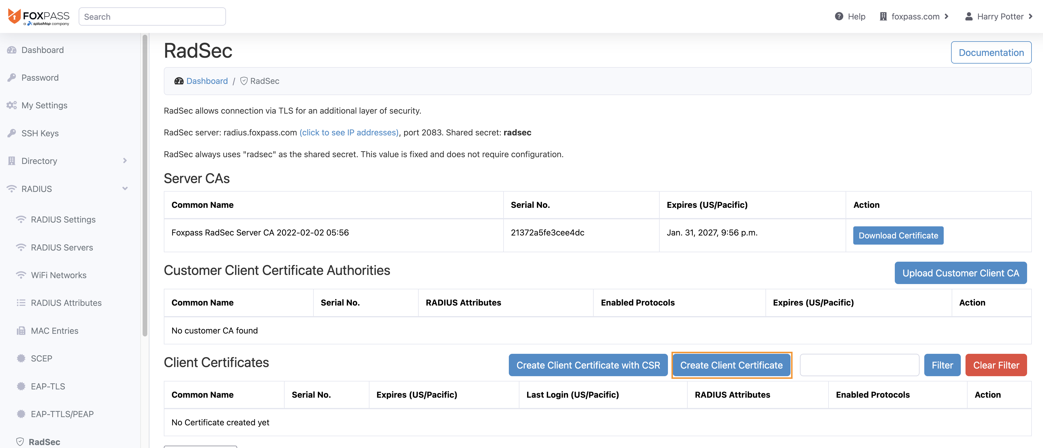
Task: Go to WiFi Networks page
Action: pyautogui.click(x=58, y=275)
